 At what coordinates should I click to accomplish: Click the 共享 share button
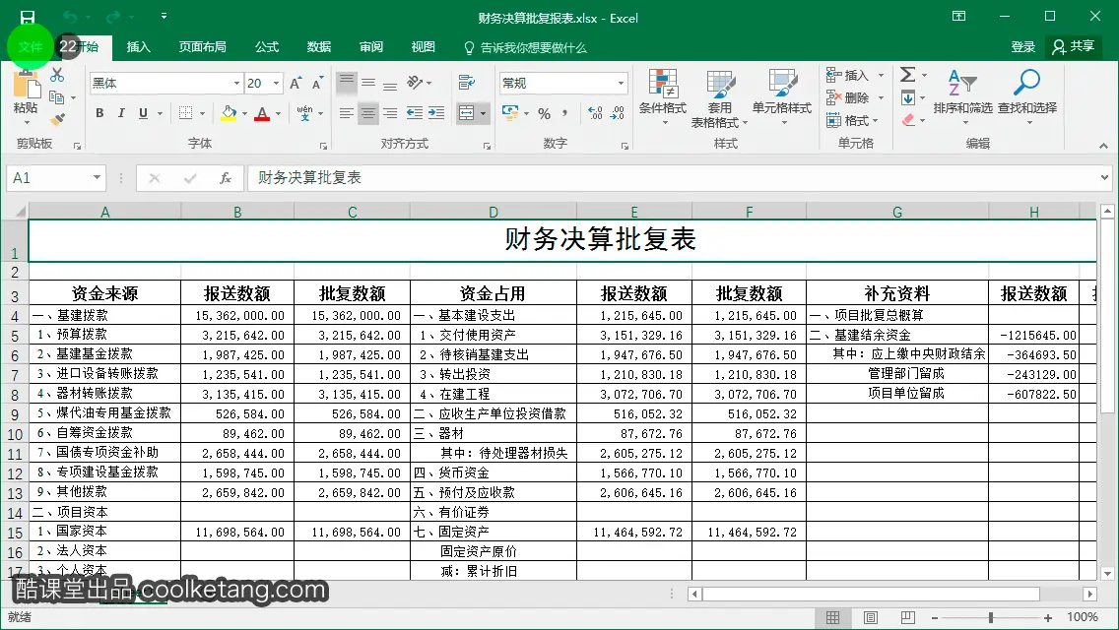1074,46
